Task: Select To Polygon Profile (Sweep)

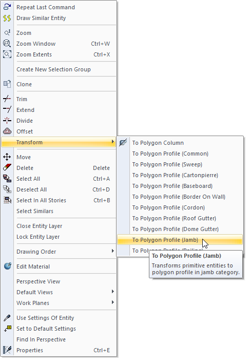Action: pyautogui.click(x=180, y=164)
